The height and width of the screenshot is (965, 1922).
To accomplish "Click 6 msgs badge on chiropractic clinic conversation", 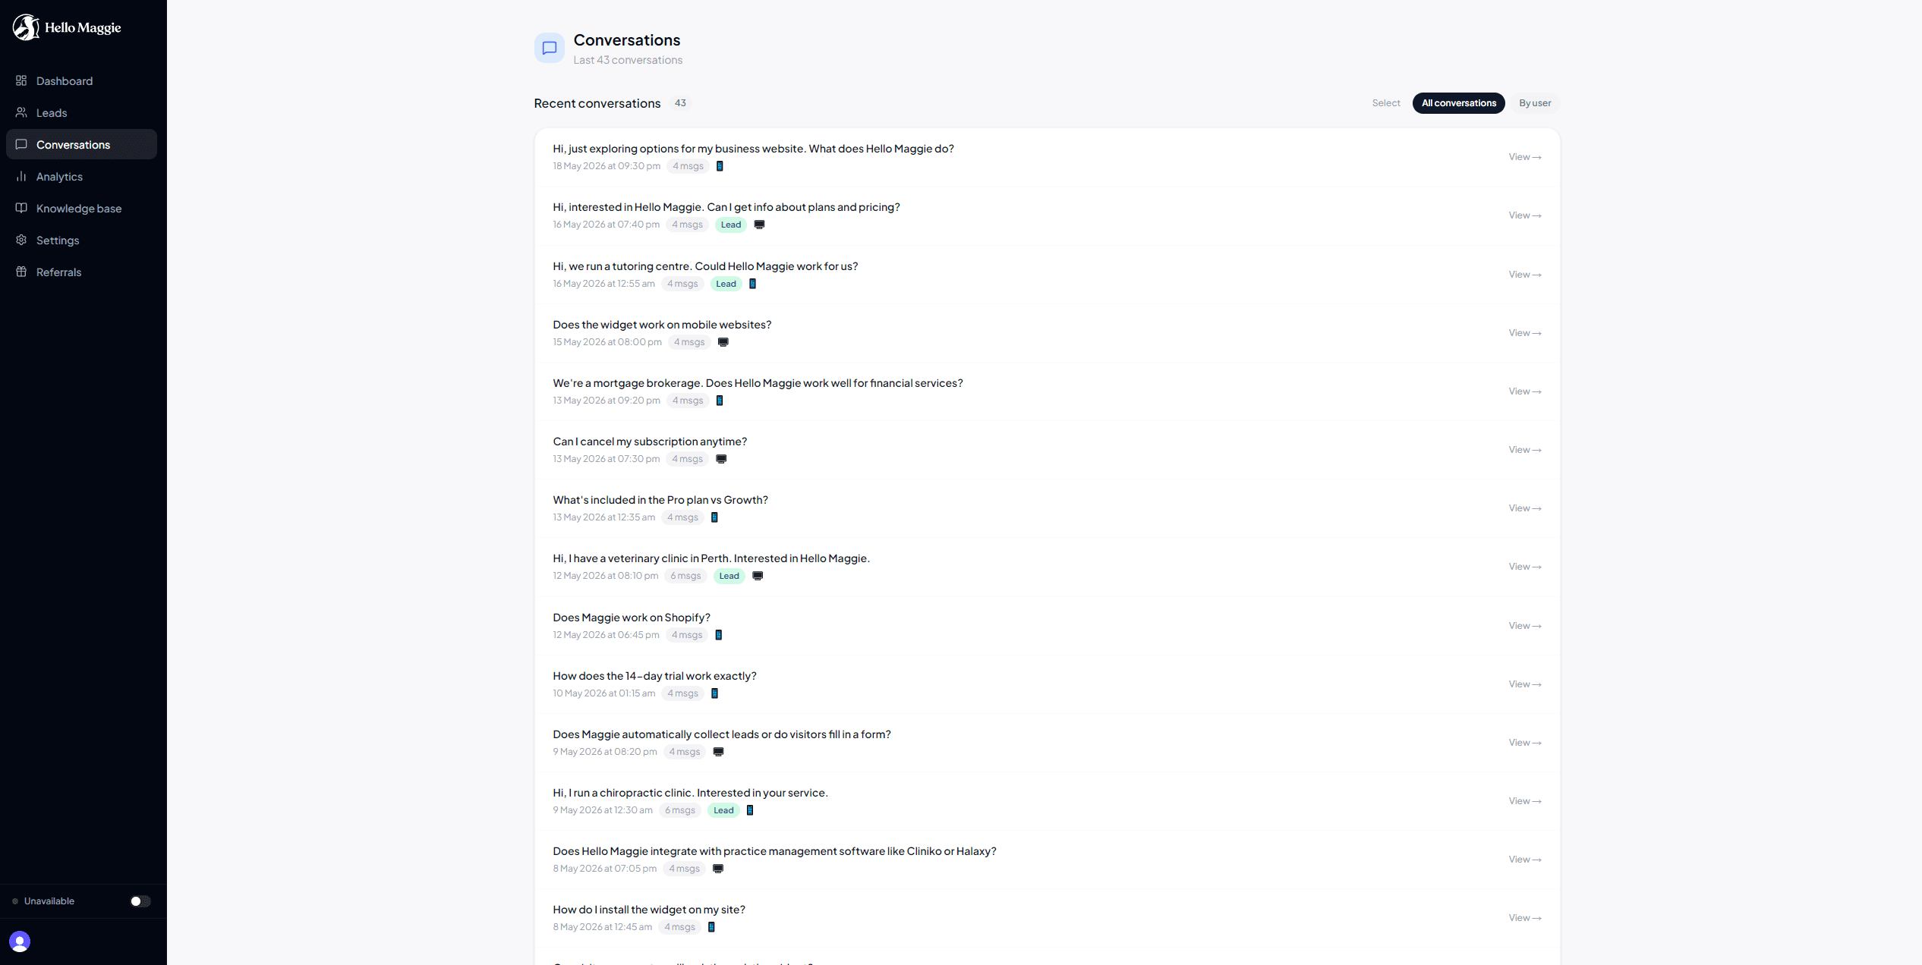I will click(680, 810).
